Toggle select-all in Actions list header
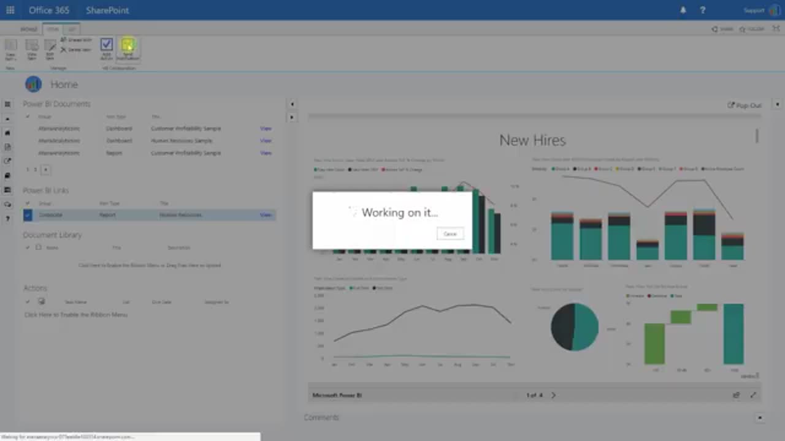Image resolution: width=785 pixels, height=441 pixels. [x=28, y=301]
